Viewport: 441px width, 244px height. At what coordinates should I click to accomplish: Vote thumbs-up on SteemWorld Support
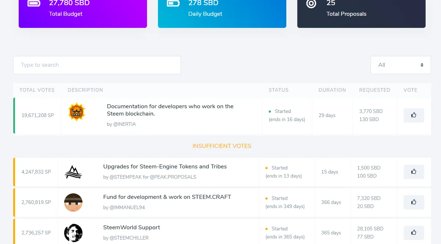point(414,233)
